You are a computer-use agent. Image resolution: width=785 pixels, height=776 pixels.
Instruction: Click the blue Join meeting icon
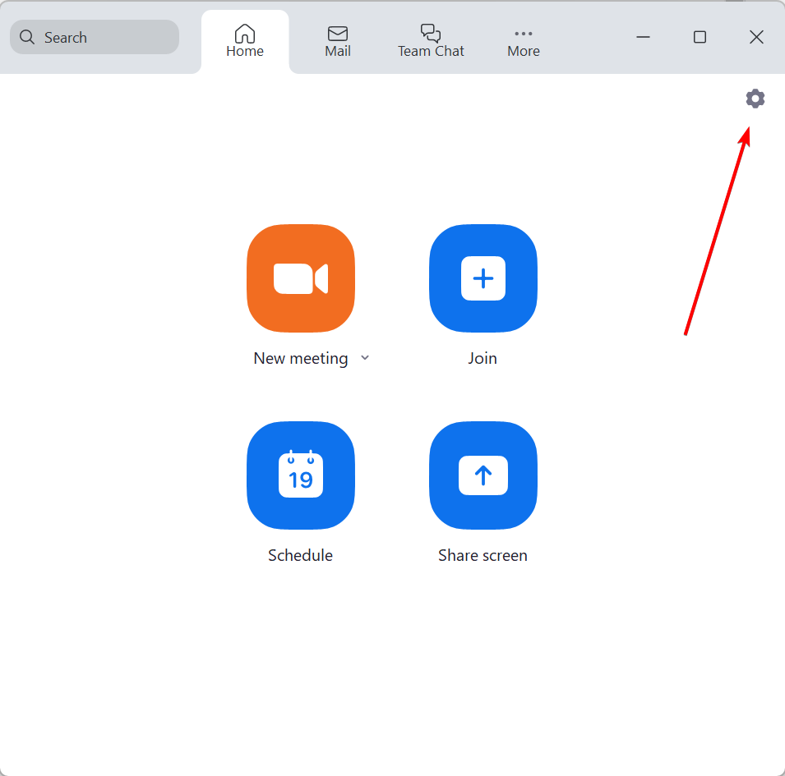483,278
